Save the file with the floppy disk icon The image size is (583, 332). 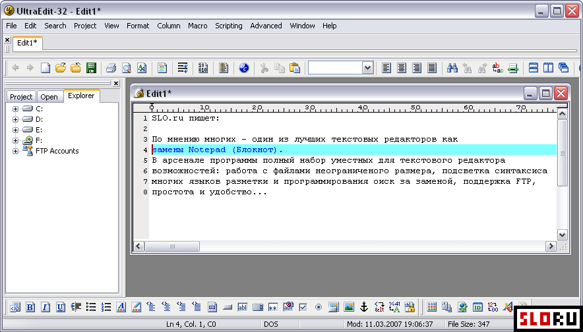91,68
